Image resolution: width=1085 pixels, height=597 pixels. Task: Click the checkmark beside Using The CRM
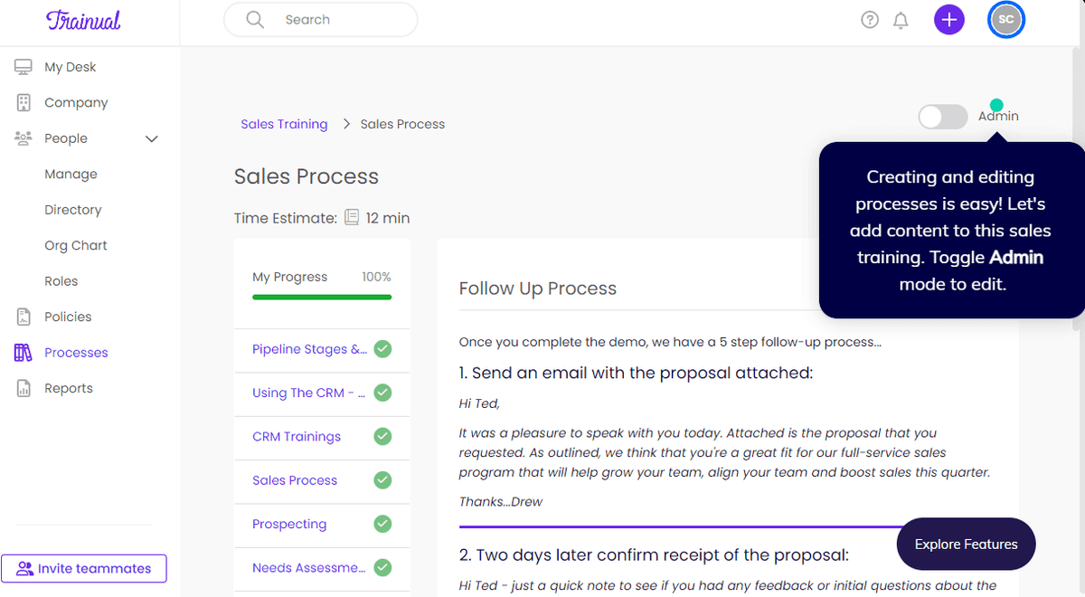click(x=382, y=393)
